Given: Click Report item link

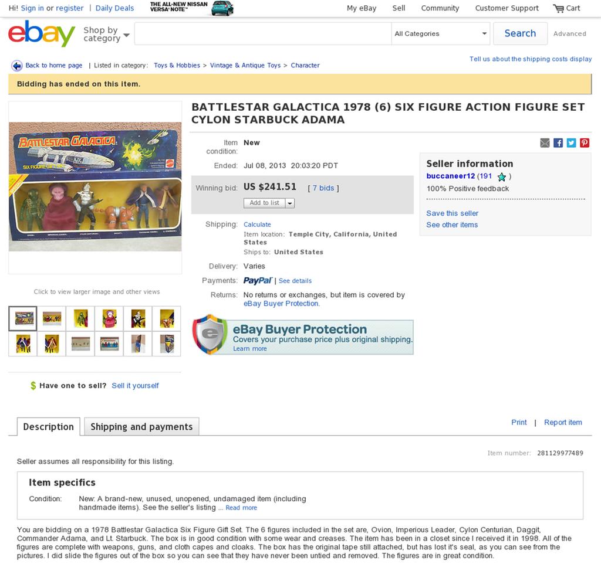Looking at the screenshot, I should pos(563,423).
